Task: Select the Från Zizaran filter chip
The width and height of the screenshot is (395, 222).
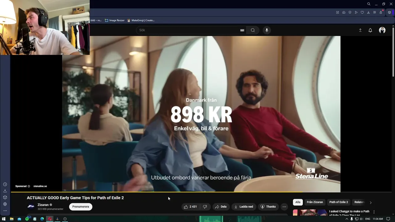Action: [x=315, y=202]
